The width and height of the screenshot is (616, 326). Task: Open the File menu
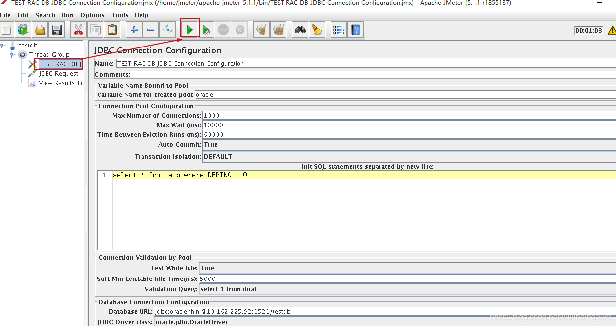pyautogui.click(x=5, y=15)
